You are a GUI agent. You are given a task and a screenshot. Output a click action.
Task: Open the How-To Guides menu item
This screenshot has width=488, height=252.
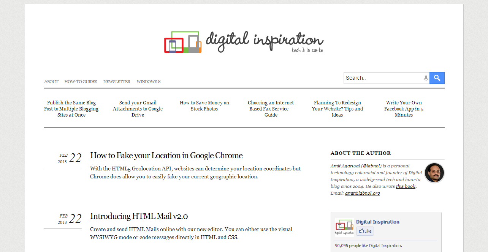(81, 82)
